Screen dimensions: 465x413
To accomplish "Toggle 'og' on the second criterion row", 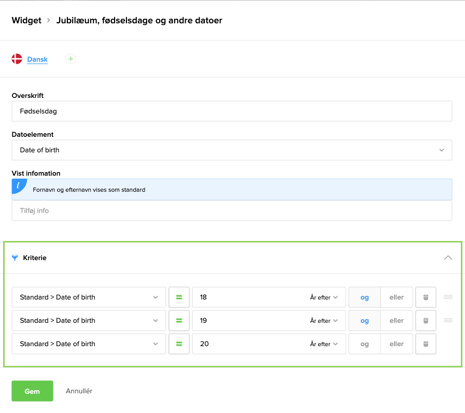I will [364, 321].
